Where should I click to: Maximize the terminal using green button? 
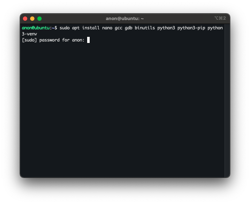[x=39, y=19]
